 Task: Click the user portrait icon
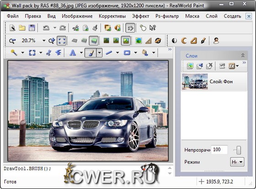coord(216,41)
